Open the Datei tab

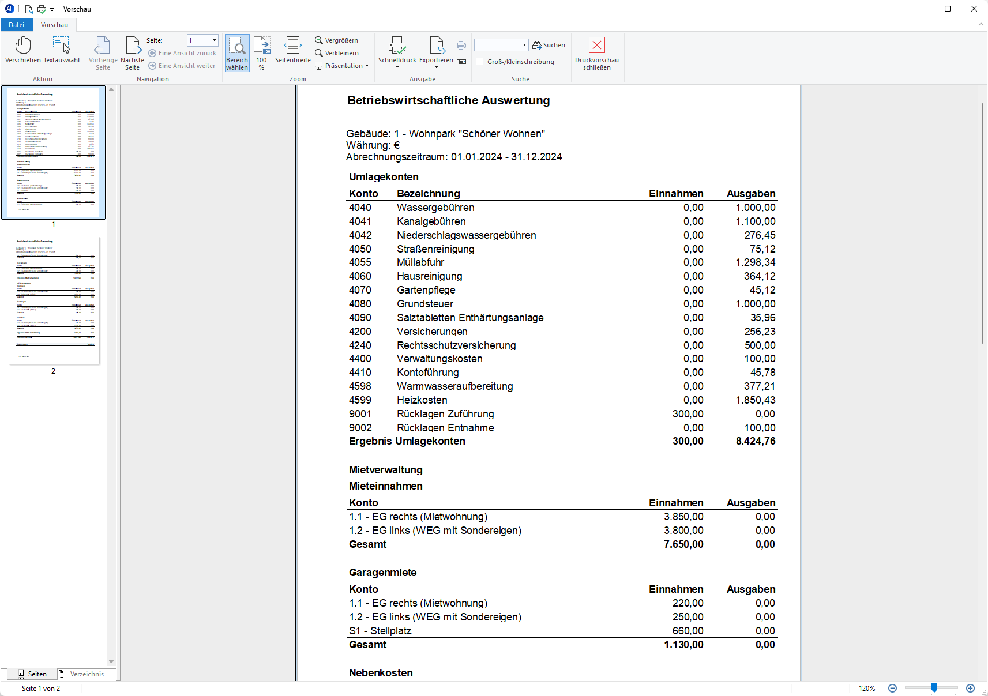(x=17, y=25)
